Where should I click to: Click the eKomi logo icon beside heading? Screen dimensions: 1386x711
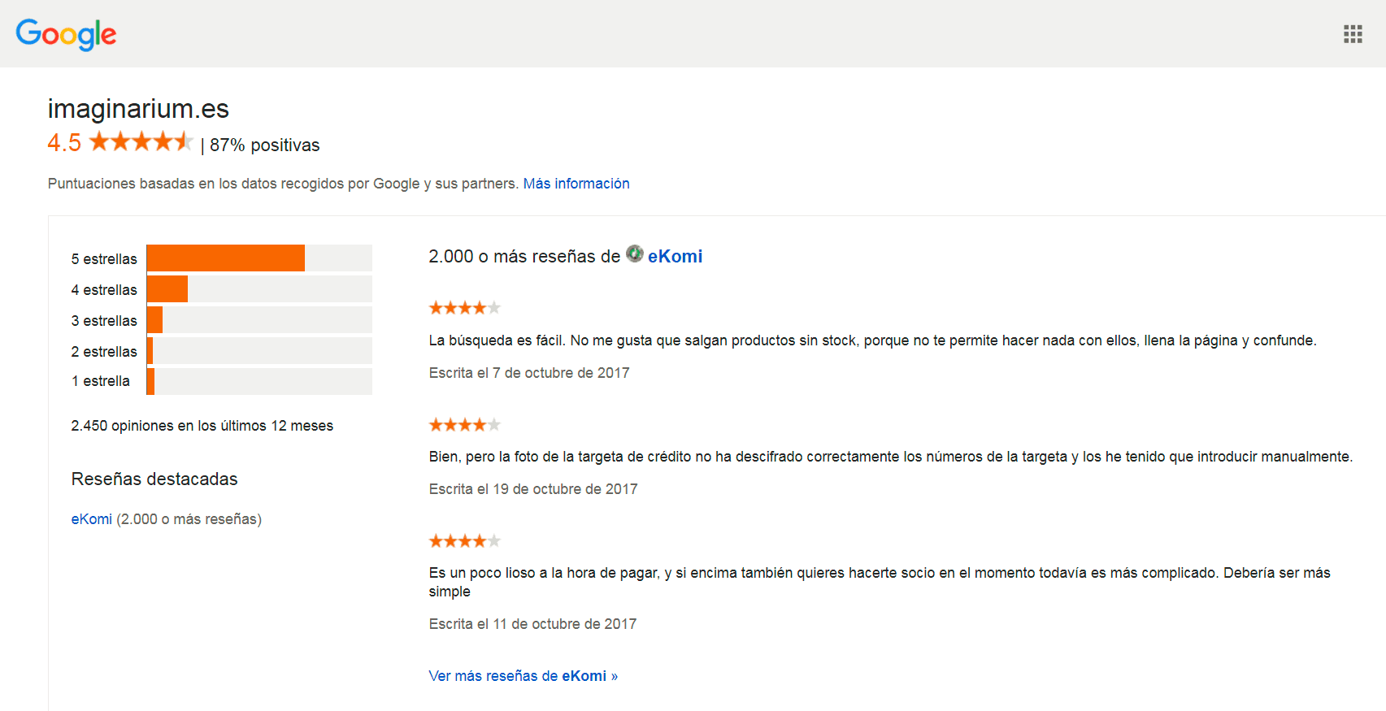coord(635,254)
